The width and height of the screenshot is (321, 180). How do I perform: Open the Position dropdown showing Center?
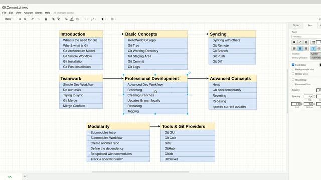click(315, 54)
